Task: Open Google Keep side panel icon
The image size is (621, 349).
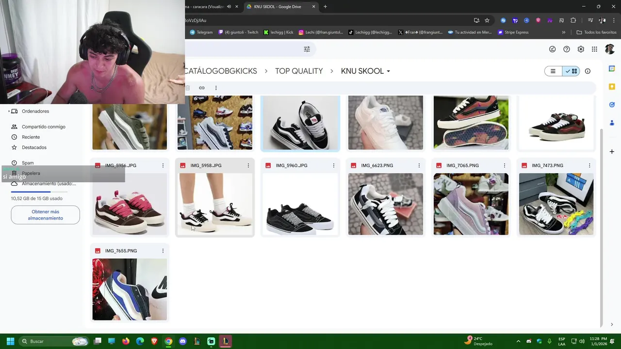Action: pos(612,87)
